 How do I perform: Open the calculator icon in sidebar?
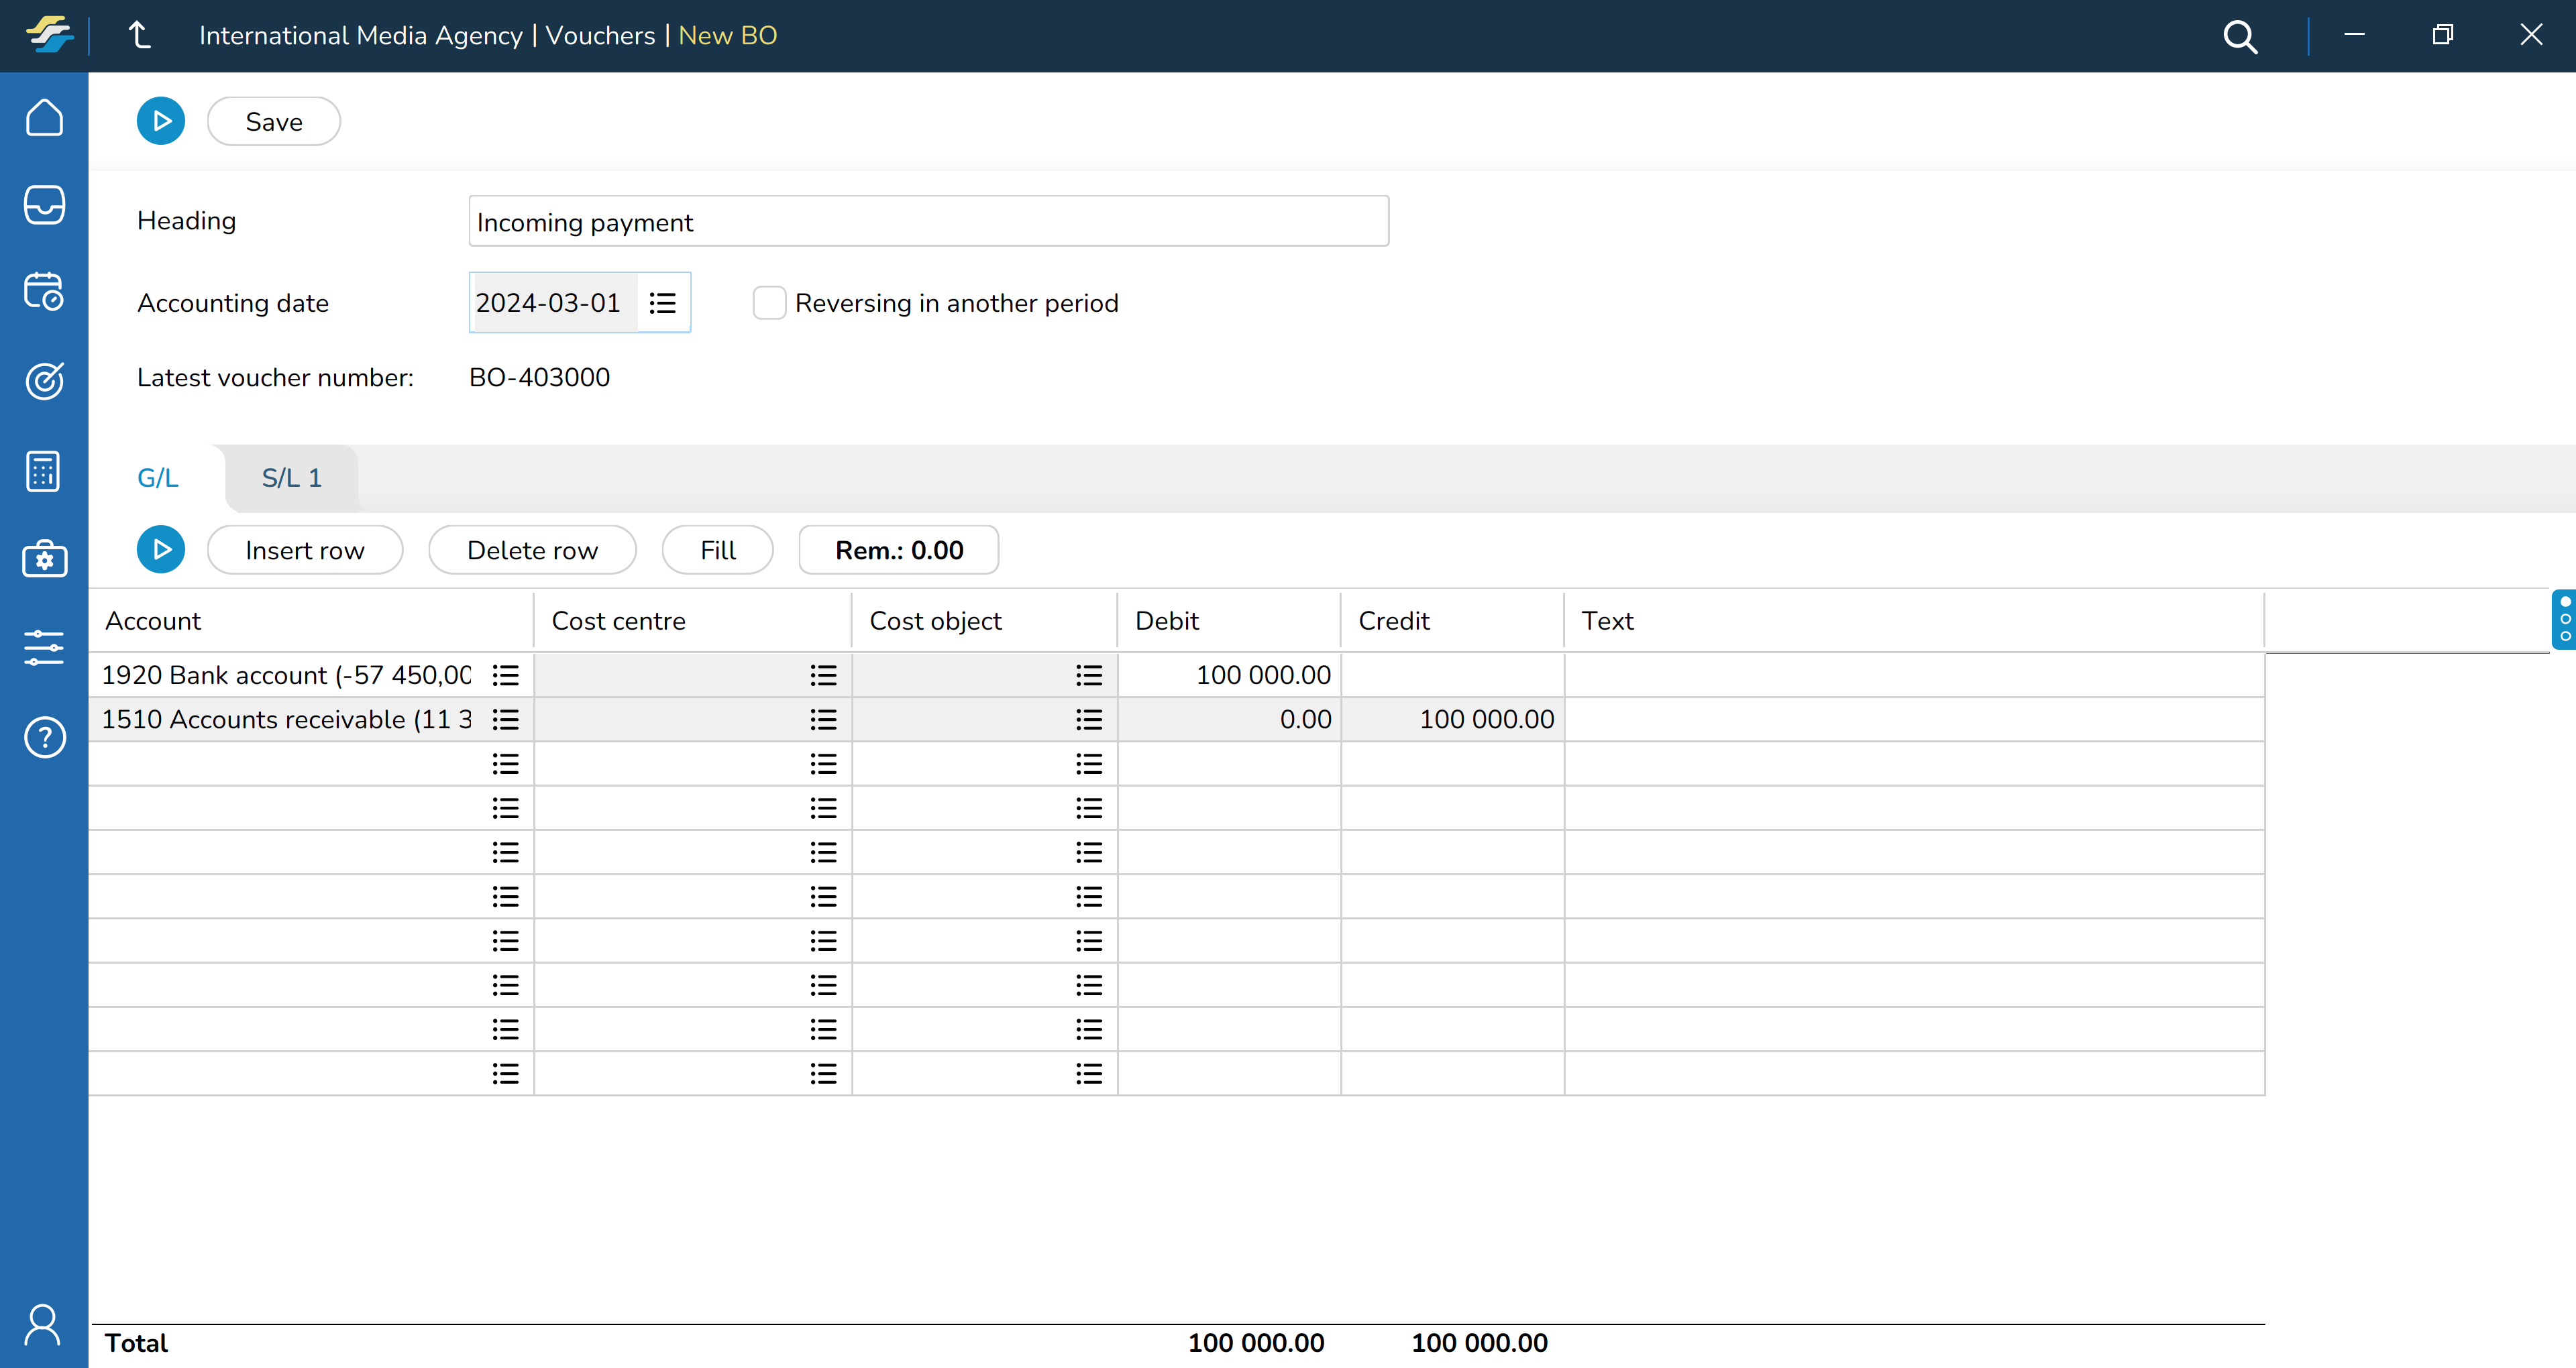(44, 471)
